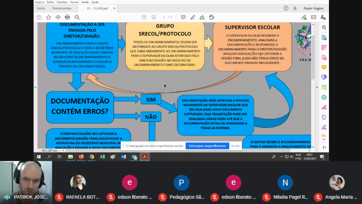Go to the previous page using the up arrow
Screen dimensions: 362x204
144,17
